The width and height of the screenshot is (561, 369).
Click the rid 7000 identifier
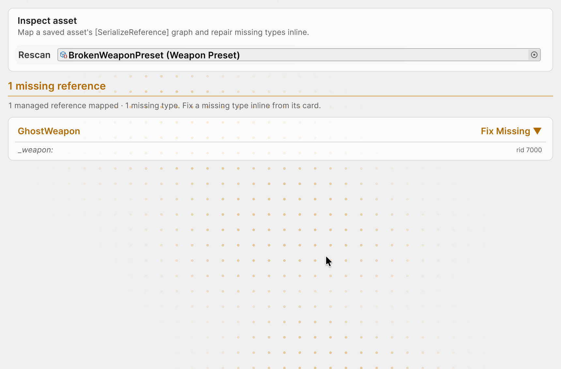529,150
